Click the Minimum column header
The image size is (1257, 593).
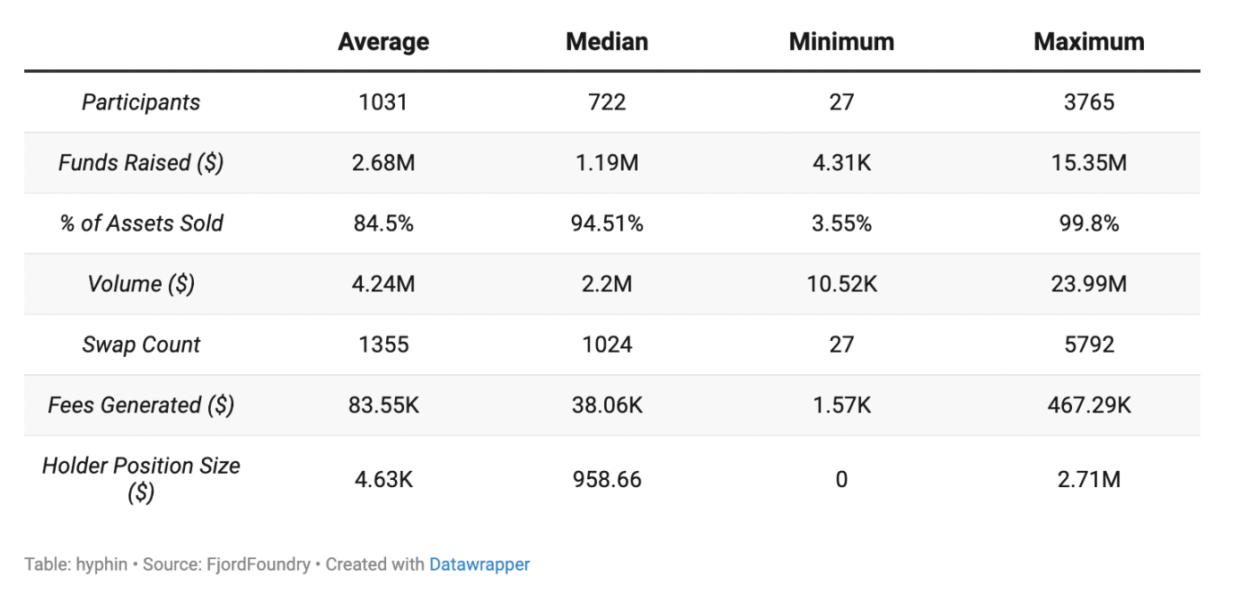(x=841, y=42)
